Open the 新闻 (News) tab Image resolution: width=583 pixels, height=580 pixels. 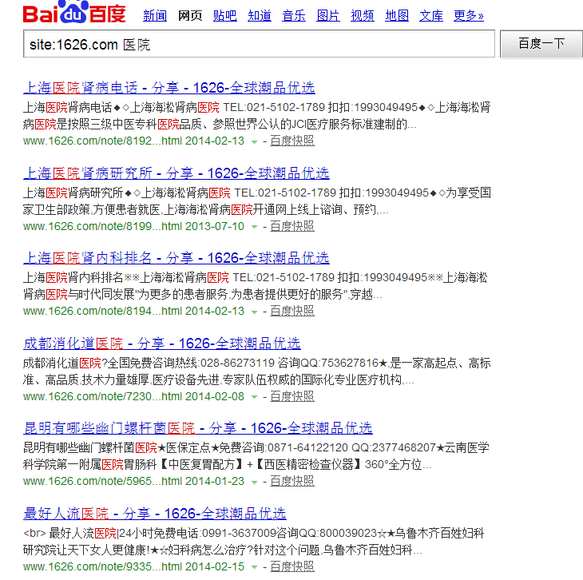point(155,16)
